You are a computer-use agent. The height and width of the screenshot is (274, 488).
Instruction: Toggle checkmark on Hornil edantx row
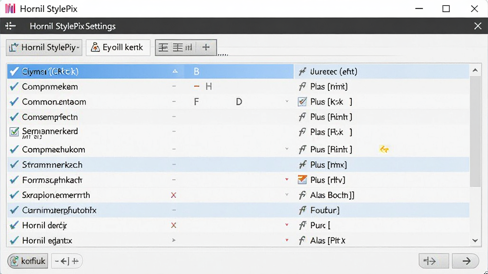(14, 240)
